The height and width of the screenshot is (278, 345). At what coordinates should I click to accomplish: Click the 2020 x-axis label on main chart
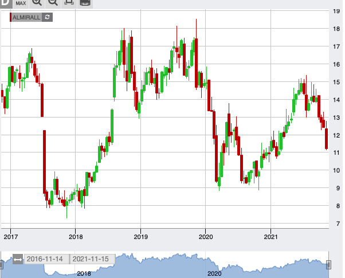coord(206,237)
